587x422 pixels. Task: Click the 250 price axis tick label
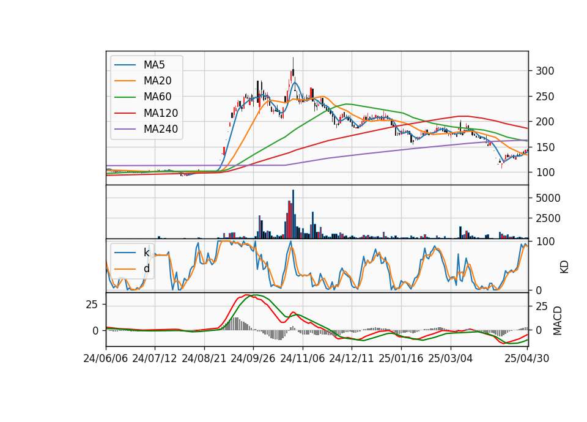coord(545,97)
